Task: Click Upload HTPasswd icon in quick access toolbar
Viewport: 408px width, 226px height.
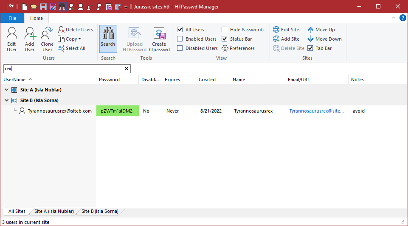Action: click(118, 7)
